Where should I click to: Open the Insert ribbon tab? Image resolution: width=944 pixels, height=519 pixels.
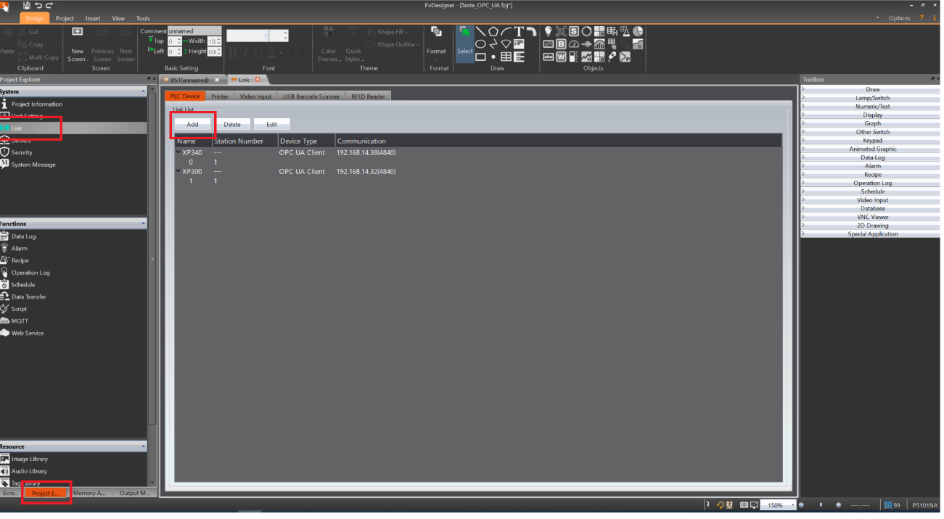pos(93,18)
